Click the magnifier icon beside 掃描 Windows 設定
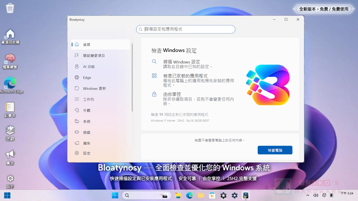 pyautogui.click(x=154, y=62)
